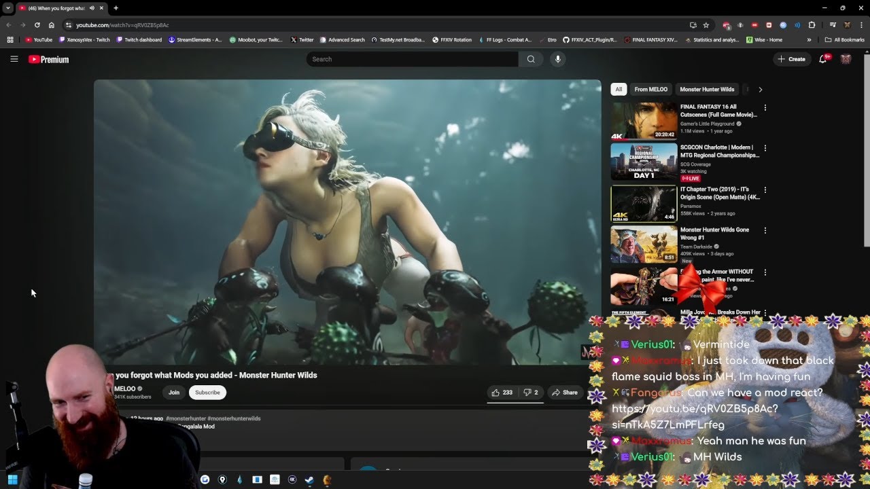Viewport: 870px width, 489px height.
Task: Select the From MELOO filter chip
Action: click(x=651, y=90)
